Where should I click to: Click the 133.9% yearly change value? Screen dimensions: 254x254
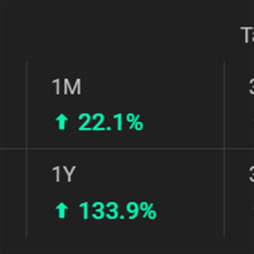[118, 210]
